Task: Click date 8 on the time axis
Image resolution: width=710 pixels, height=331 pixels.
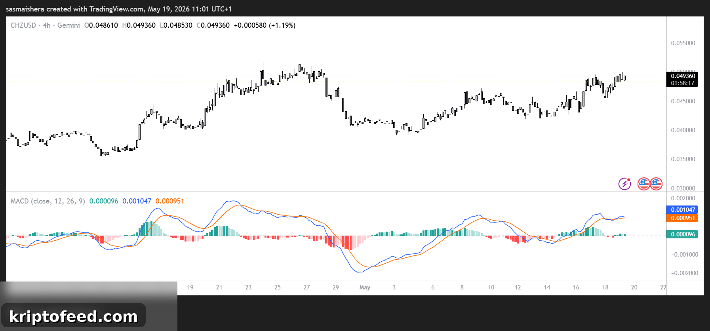Action: (462, 287)
